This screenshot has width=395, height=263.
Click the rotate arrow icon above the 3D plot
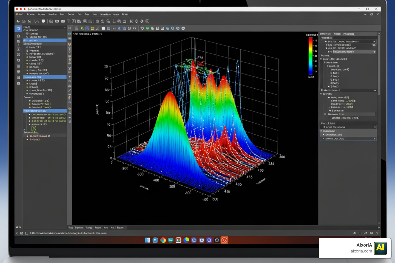[x=142, y=28]
